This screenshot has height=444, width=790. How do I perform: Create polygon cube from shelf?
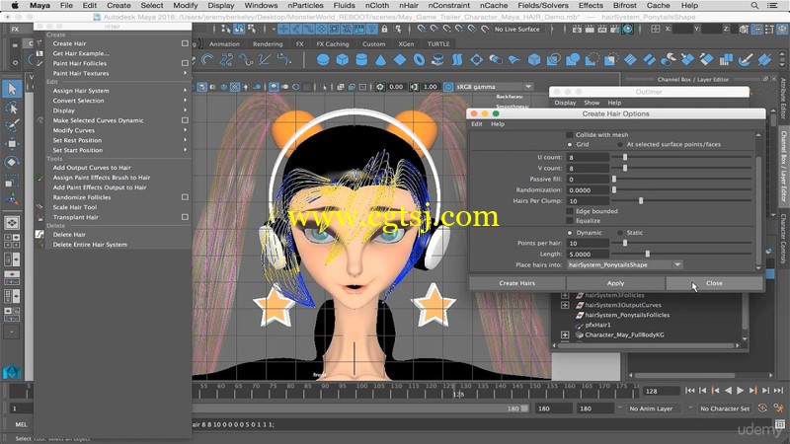pyautogui.click(x=342, y=60)
